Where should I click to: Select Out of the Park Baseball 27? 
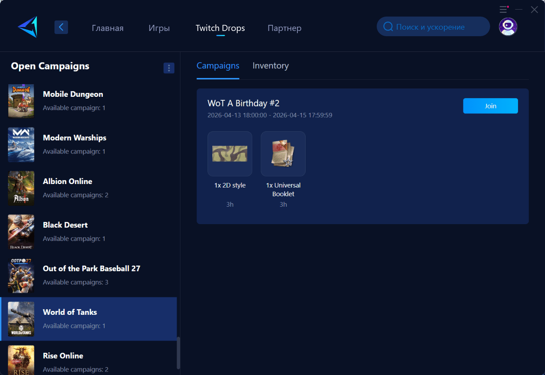89,275
